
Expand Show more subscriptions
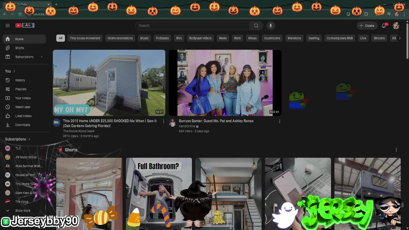click(x=24, y=211)
